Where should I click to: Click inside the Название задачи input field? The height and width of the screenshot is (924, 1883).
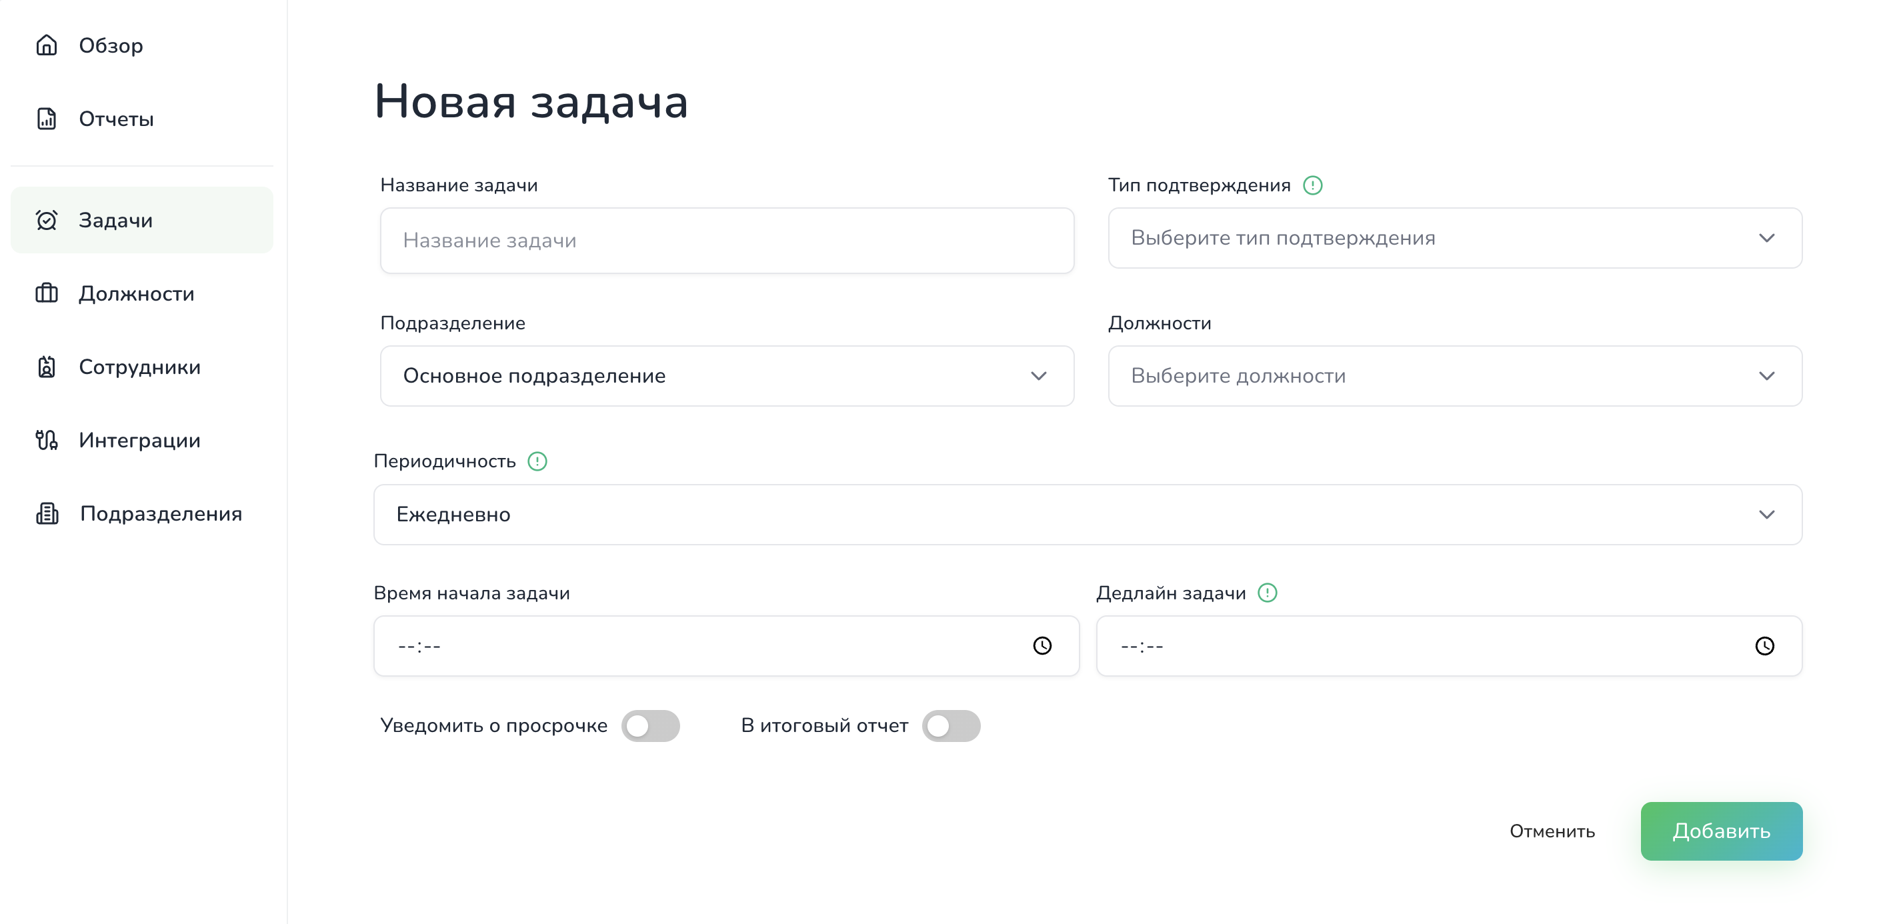(x=726, y=240)
